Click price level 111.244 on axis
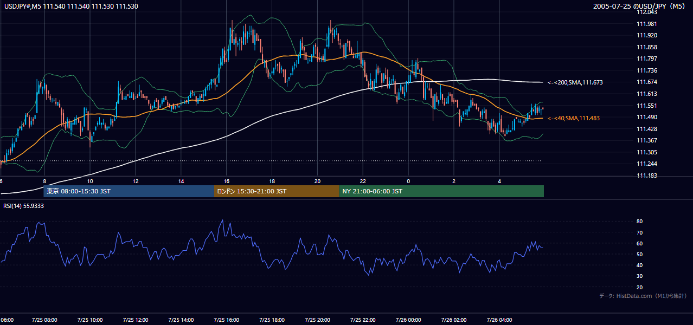The width and height of the screenshot is (693, 325). coord(646,164)
